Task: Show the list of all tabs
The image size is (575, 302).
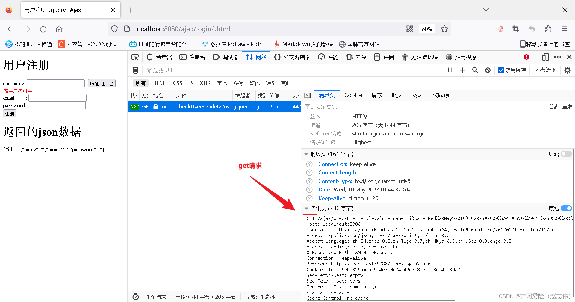Action: click(x=486, y=10)
